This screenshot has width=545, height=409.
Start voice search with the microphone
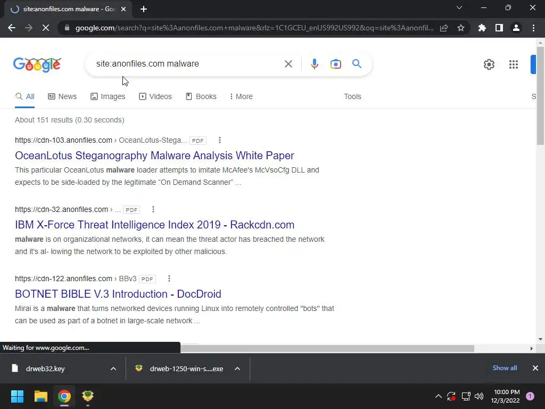tap(314, 64)
